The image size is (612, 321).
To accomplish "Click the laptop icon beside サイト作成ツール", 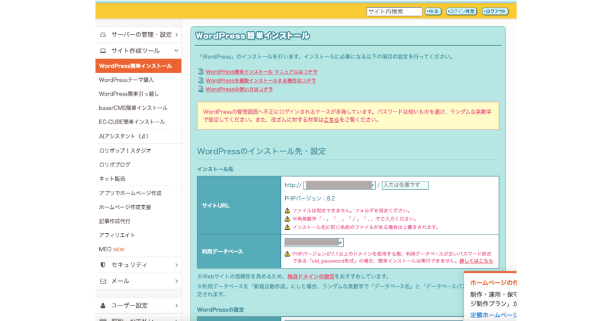I will [103, 51].
